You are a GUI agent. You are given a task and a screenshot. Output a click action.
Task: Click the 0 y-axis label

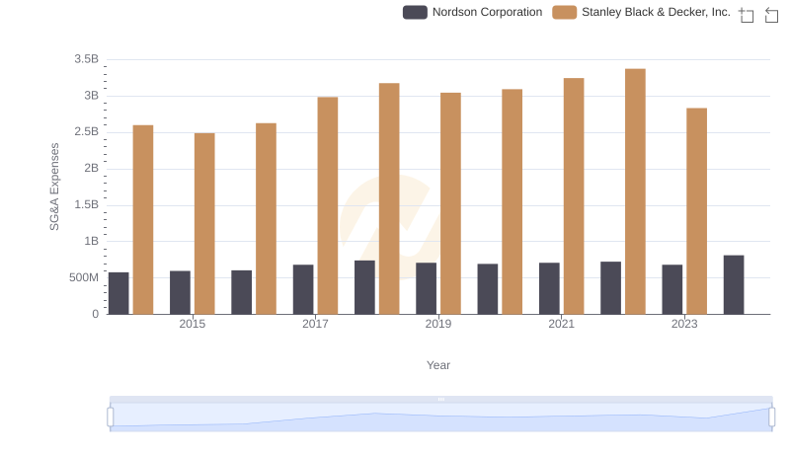(x=95, y=314)
